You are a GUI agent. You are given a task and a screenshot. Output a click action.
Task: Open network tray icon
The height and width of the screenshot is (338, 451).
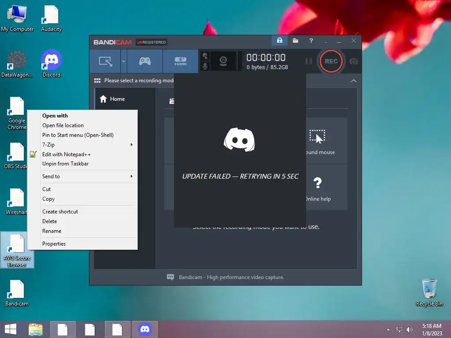pos(399,329)
